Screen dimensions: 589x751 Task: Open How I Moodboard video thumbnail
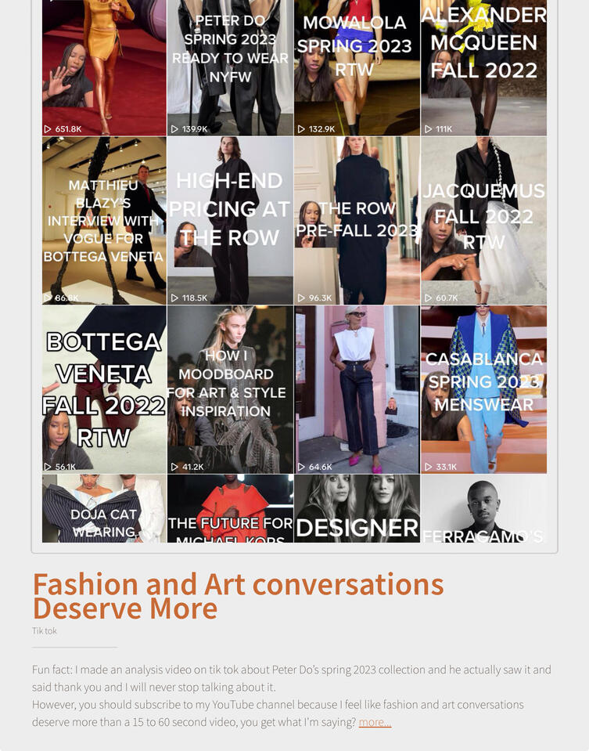pos(230,389)
